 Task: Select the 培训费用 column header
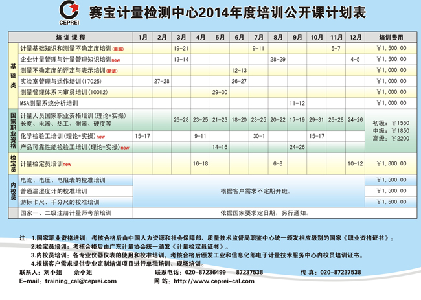390,38
